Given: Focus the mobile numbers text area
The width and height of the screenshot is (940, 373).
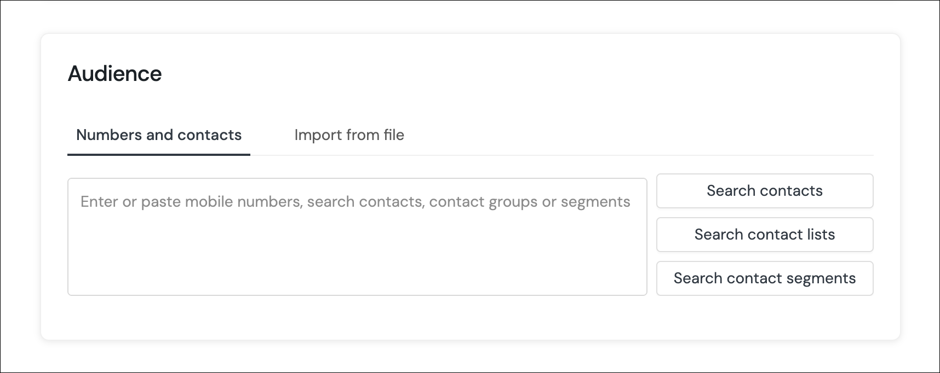Looking at the screenshot, I should click(x=357, y=237).
